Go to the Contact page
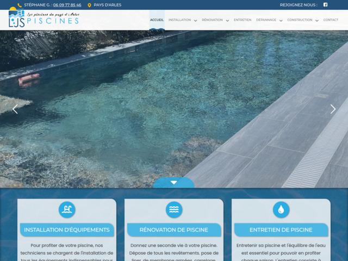Viewport: 348px width, 261px height. point(331,20)
